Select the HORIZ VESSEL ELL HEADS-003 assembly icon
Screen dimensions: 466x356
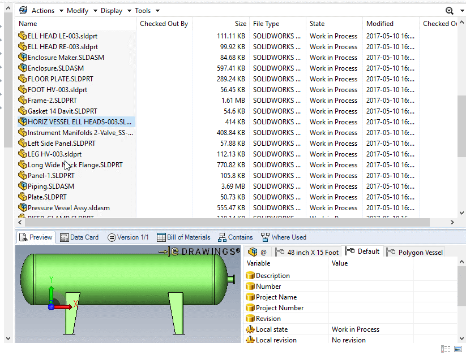(x=22, y=121)
